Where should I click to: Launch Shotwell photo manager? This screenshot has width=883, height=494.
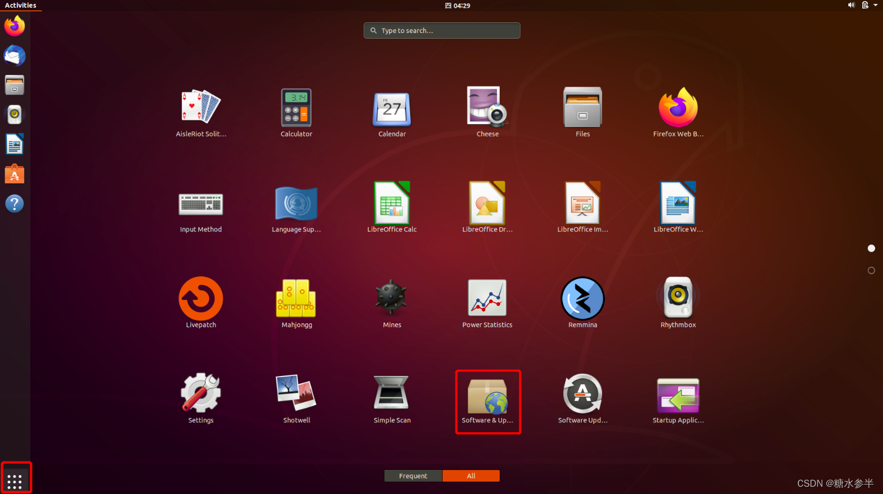[297, 398]
